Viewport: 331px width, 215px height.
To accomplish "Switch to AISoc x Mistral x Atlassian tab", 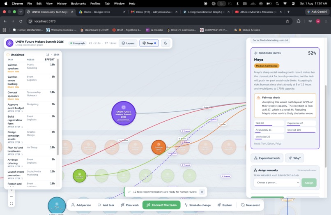I will pos(258,12).
